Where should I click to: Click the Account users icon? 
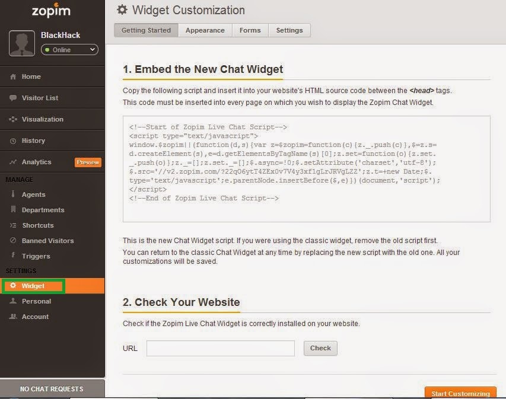[x=13, y=317]
